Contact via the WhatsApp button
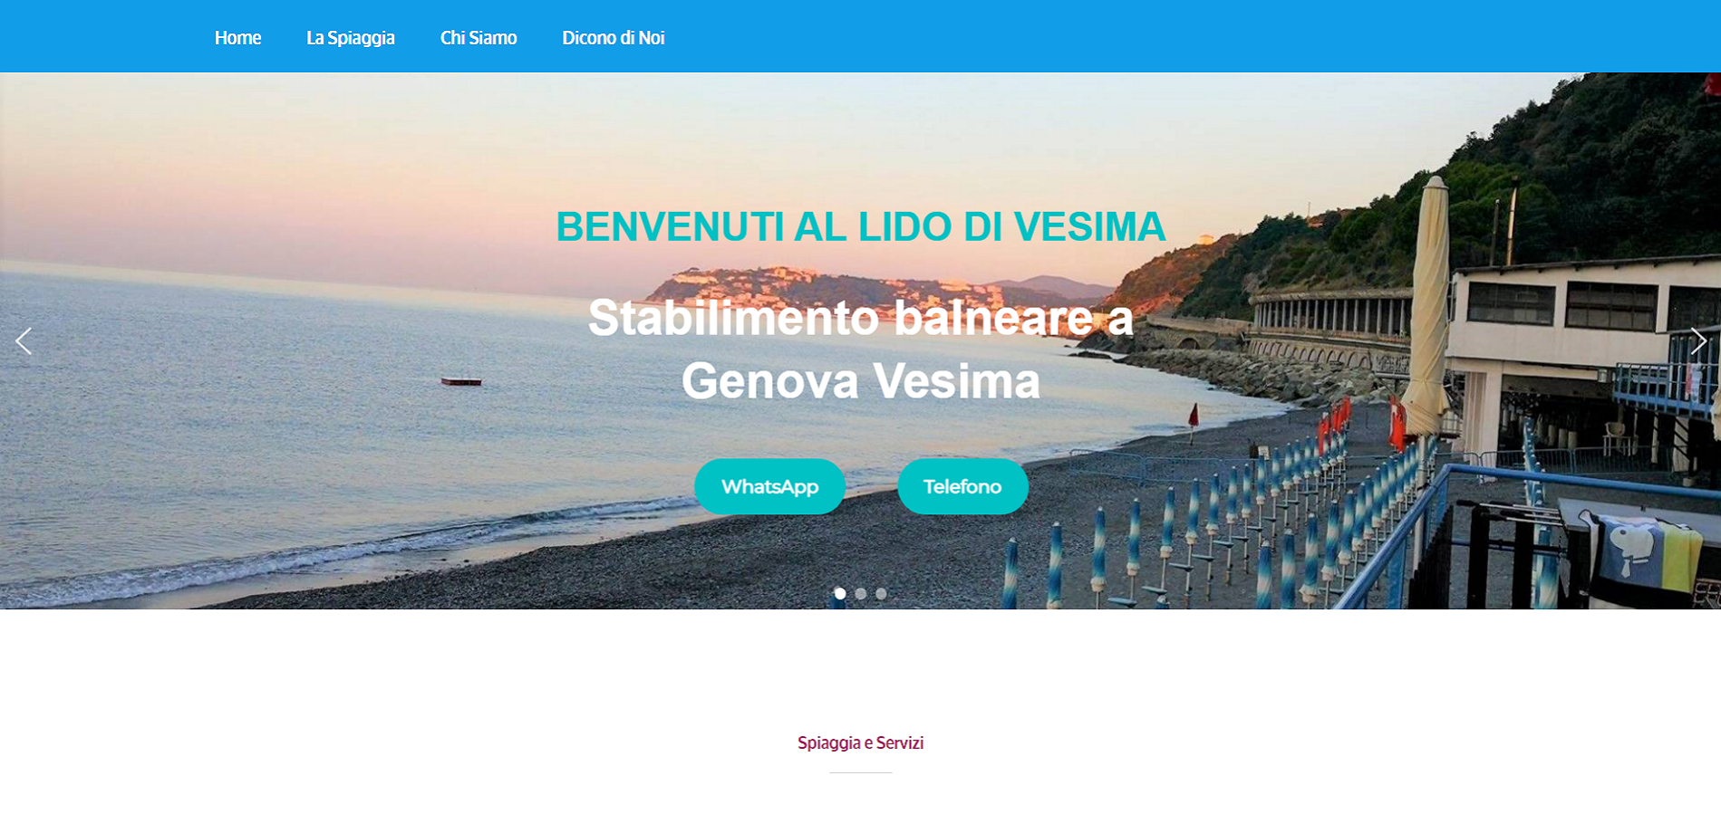The image size is (1721, 814). coord(769,486)
